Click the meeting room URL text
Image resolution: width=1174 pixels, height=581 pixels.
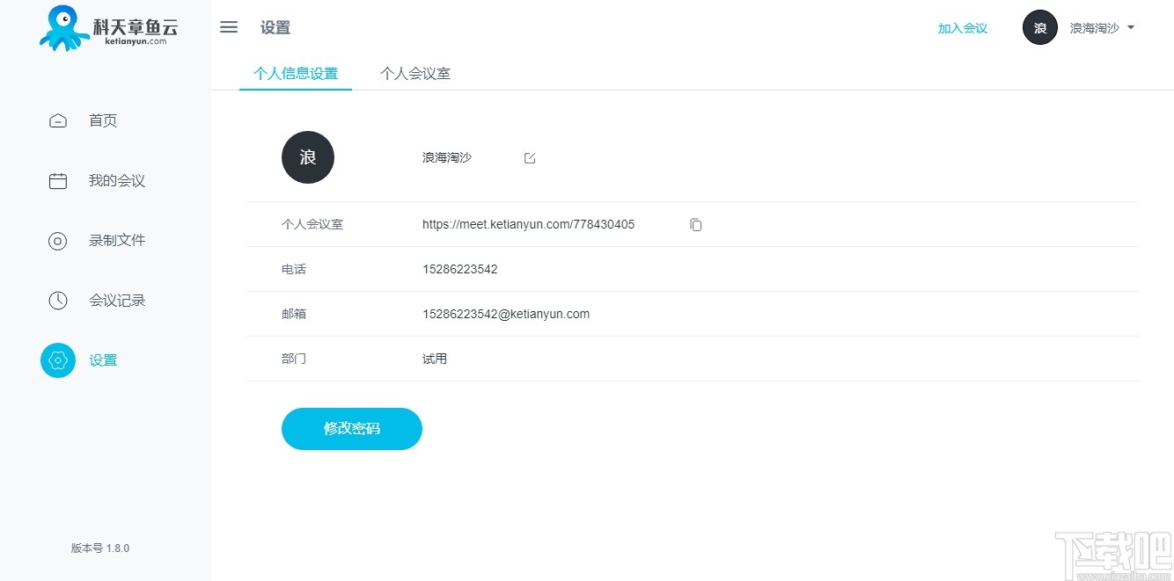coord(528,224)
